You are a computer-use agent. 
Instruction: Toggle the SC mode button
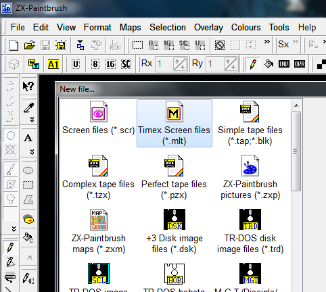pos(126,64)
